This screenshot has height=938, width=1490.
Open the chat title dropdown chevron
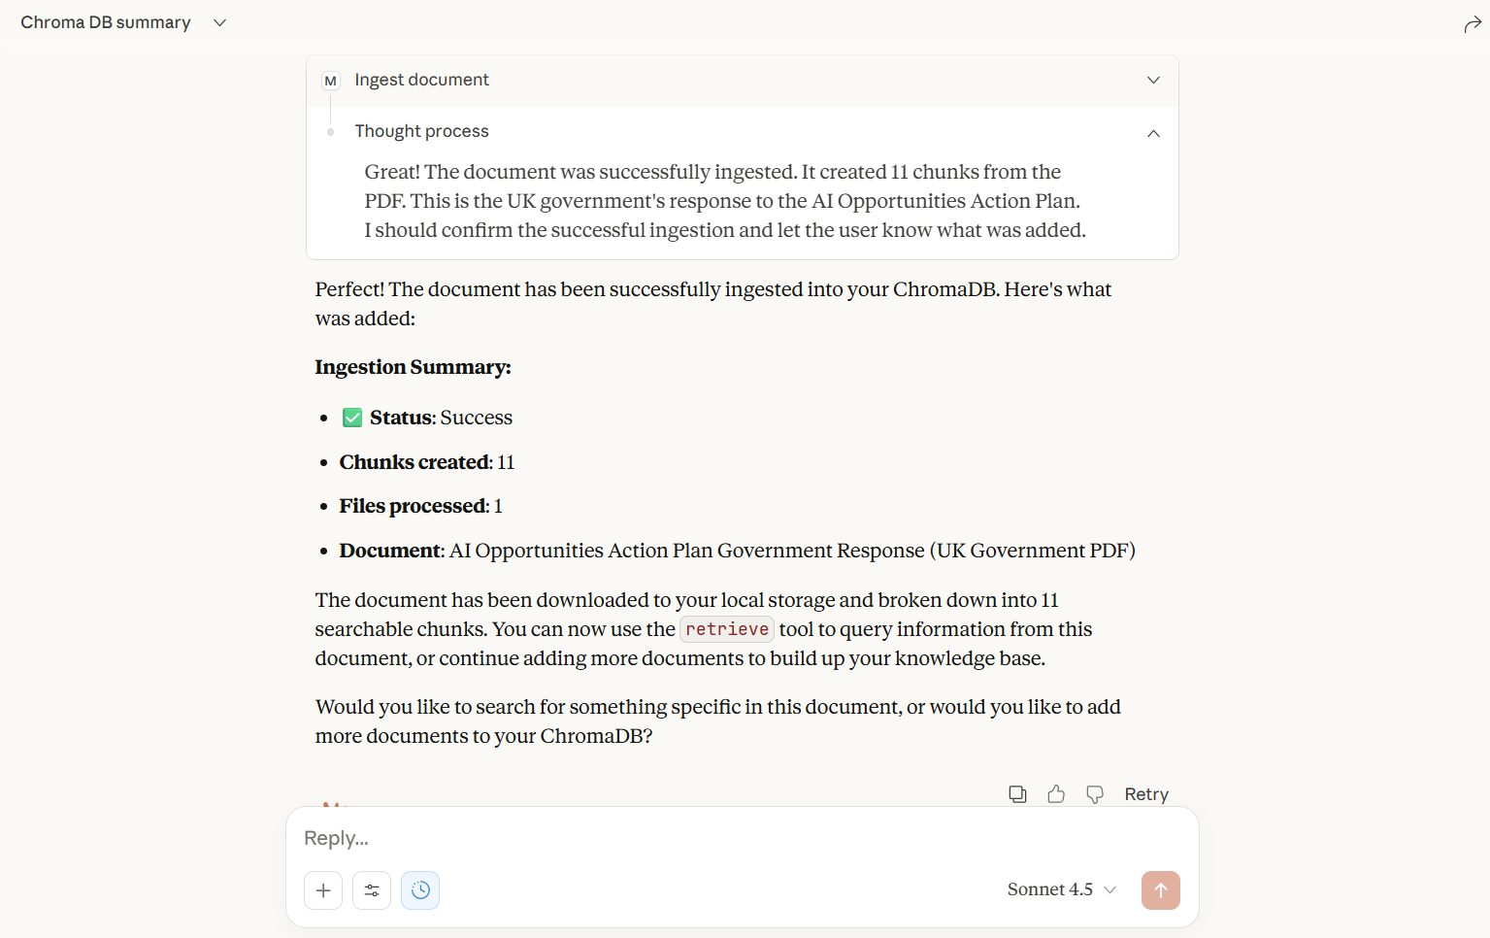click(x=220, y=22)
